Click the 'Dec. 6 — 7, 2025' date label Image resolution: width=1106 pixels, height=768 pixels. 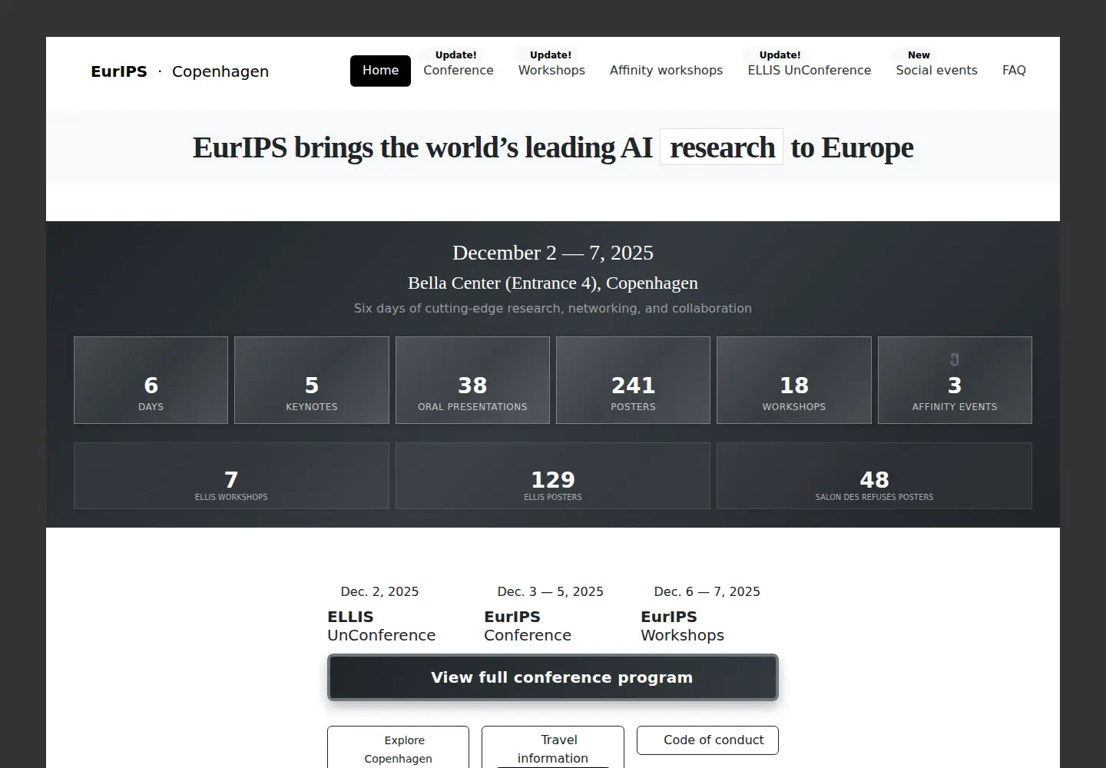tap(707, 591)
